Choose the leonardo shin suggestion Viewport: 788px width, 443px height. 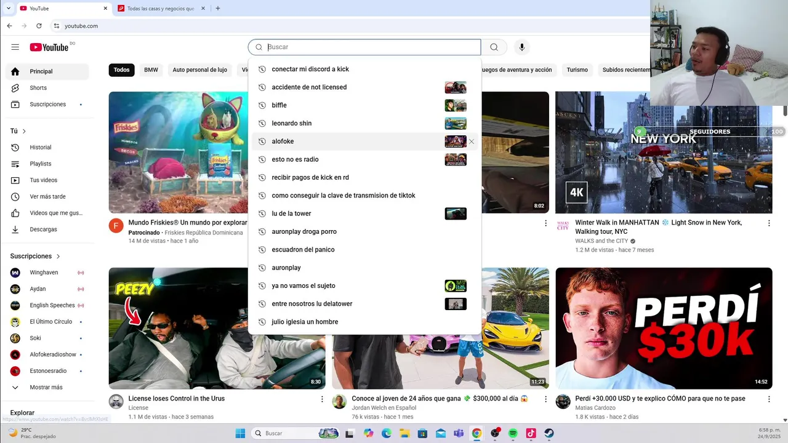click(364, 123)
